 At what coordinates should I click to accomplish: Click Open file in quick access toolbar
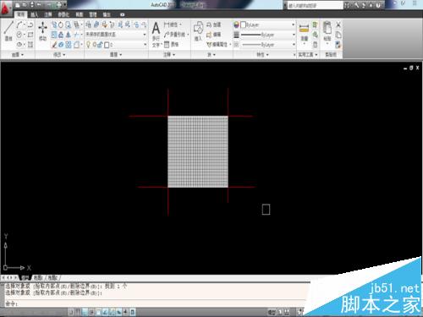pos(25,5)
